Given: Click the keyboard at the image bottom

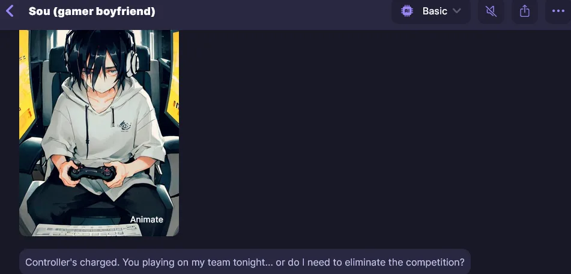Looking at the screenshot, I should (88, 230).
